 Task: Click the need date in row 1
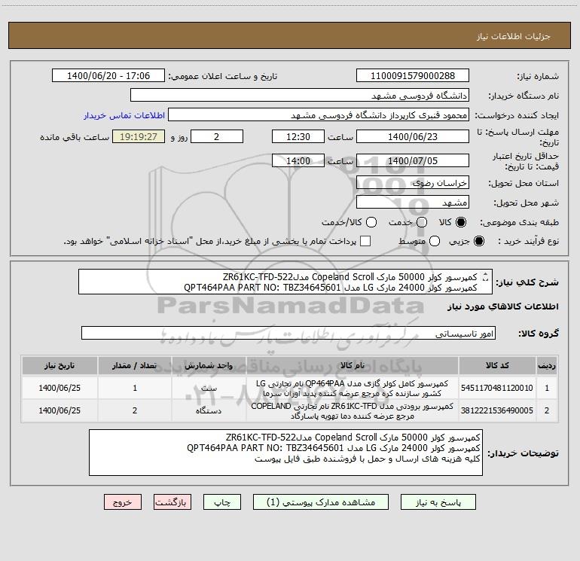point(60,388)
